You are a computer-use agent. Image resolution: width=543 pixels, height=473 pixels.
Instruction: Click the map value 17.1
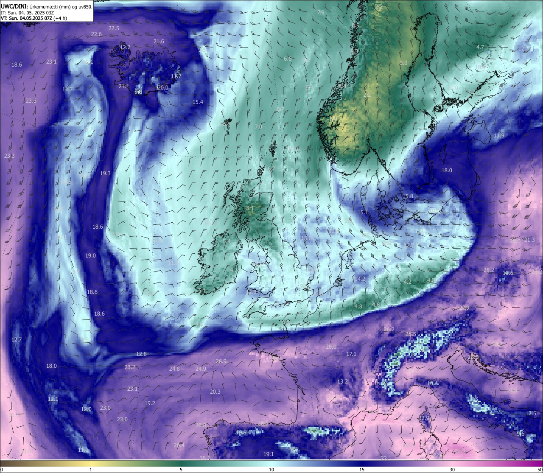pos(351,354)
